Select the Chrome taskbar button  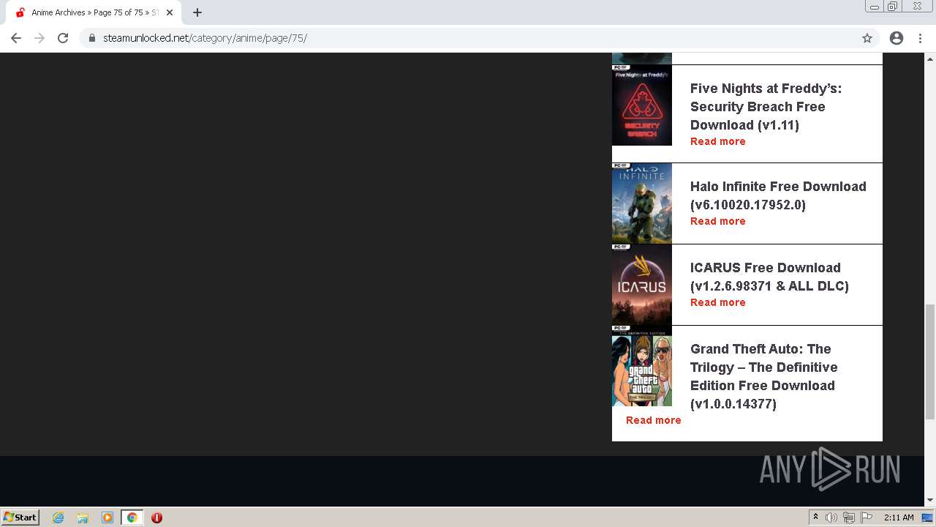[132, 517]
